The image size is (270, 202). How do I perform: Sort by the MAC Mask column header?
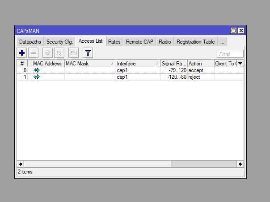tap(90, 64)
